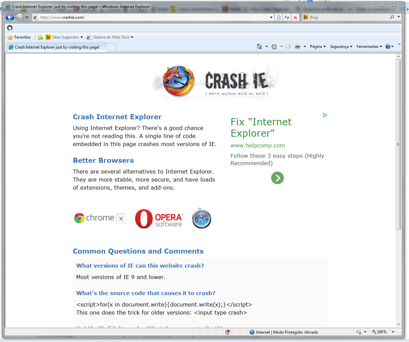Click the page's vertical scrollbar thumb

[399, 144]
